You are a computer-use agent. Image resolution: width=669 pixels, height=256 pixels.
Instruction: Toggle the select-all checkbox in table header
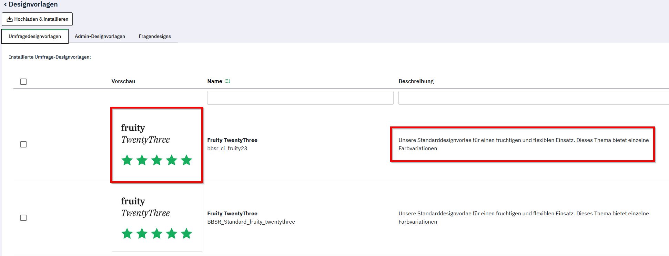point(23,82)
